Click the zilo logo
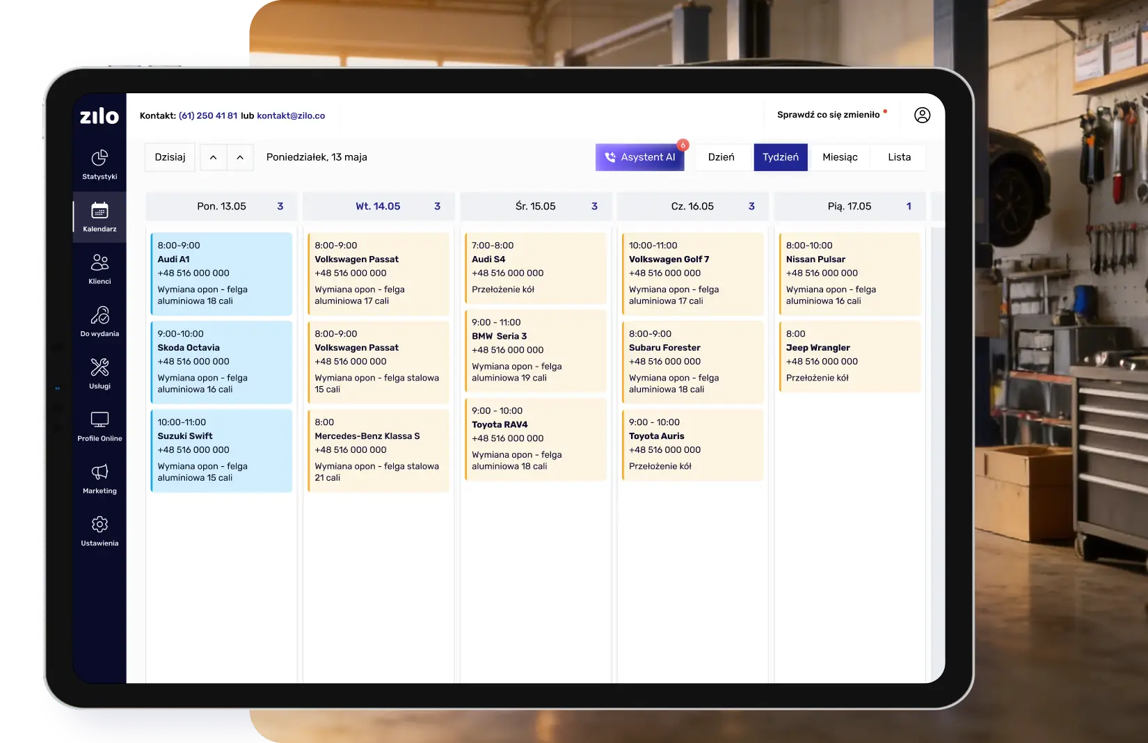Viewport: 1148px width, 743px height. click(x=99, y=116)
